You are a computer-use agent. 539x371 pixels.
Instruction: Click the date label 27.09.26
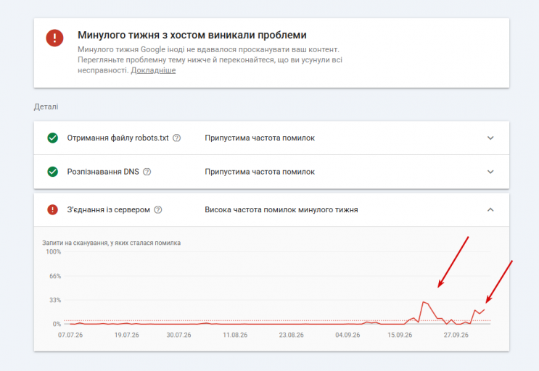click(x=456, y=335)
